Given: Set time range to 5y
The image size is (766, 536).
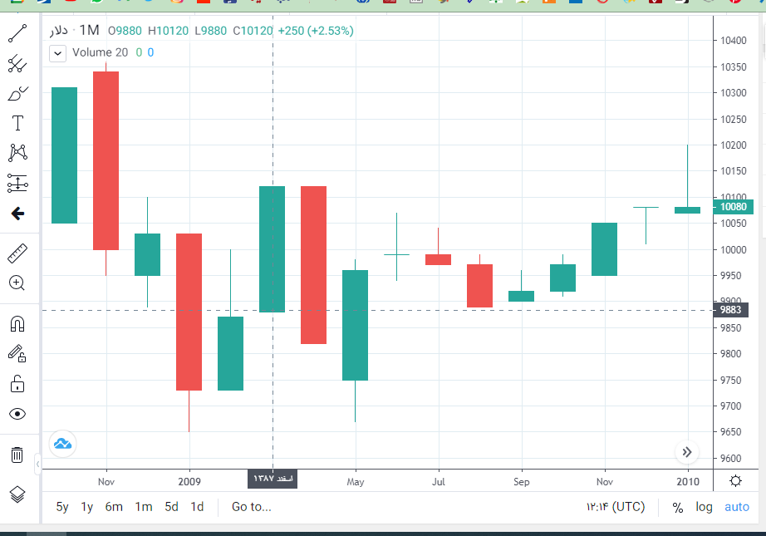Looking at the screenshot, I should 62,507.
